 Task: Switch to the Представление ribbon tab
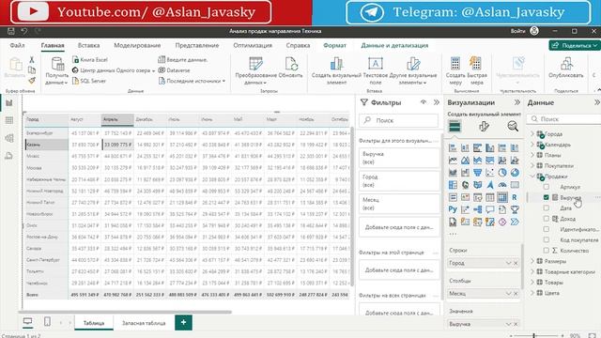[x=197, y=45]
